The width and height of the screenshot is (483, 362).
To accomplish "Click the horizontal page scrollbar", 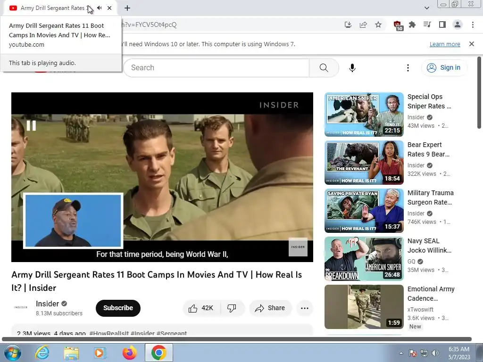I will [x=237, y=339].
